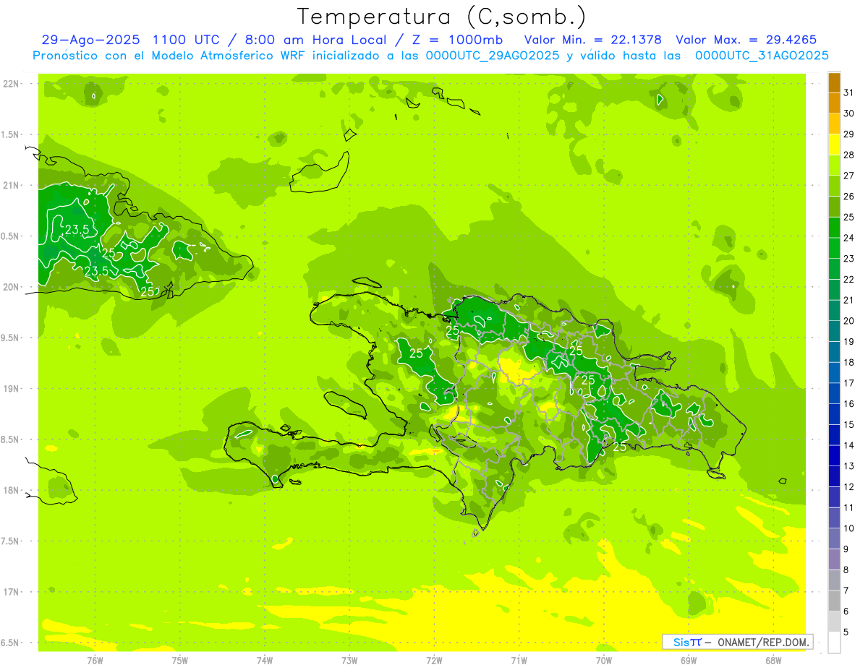Click the white legend swatch below 5
Screen dimensions: 868x670
[x=834, y=643]
